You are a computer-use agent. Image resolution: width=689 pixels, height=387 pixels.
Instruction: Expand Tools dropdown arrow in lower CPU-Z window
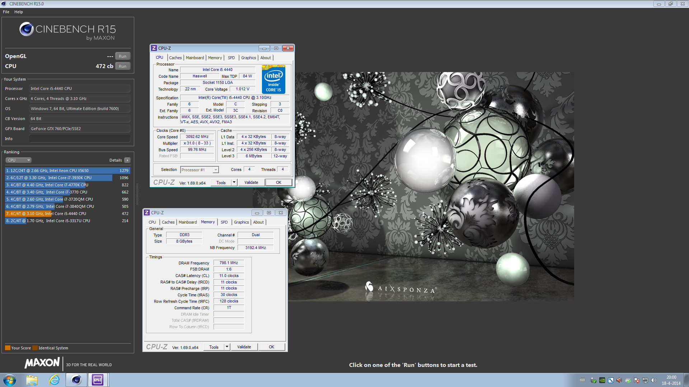(227, 347)
